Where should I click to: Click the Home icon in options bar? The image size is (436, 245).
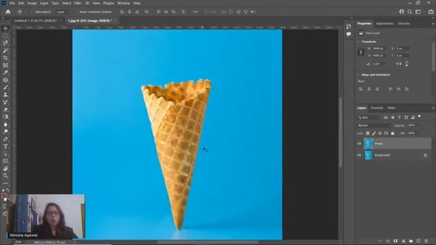8,12
